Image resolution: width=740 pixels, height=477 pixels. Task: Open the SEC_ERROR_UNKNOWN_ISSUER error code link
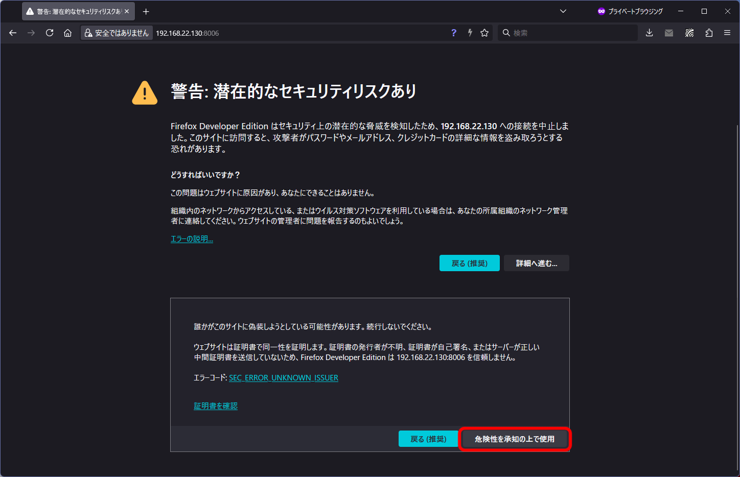[284, 378]
